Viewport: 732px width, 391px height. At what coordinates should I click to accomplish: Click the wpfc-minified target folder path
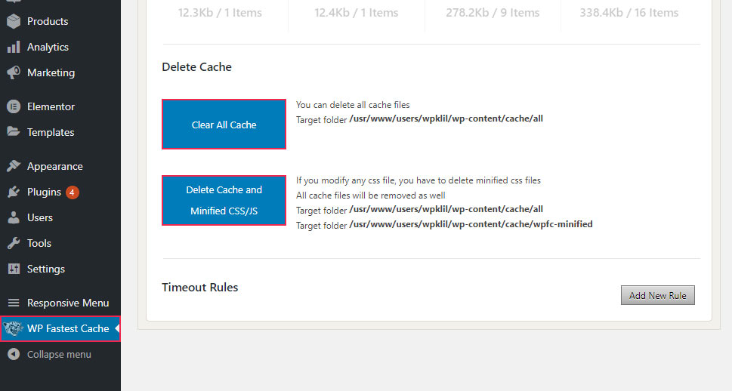[x=471, y=224]
